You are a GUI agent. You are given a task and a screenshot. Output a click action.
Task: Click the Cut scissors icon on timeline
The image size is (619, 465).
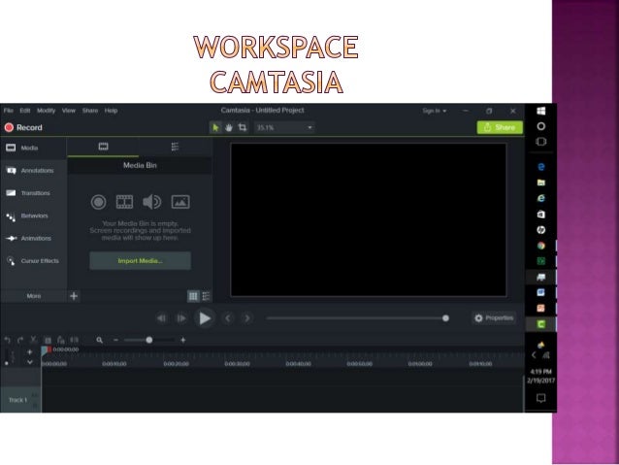click(x=34, y=340)
